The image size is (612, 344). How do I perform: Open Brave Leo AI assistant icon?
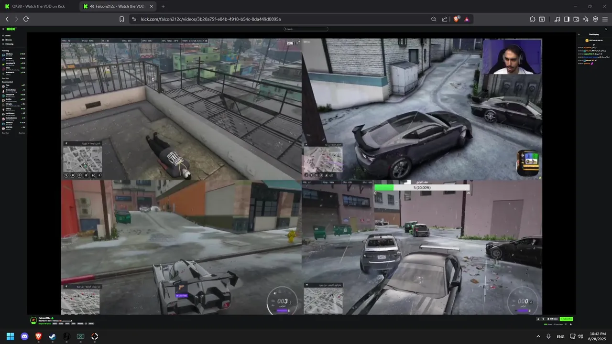(586, 19)
